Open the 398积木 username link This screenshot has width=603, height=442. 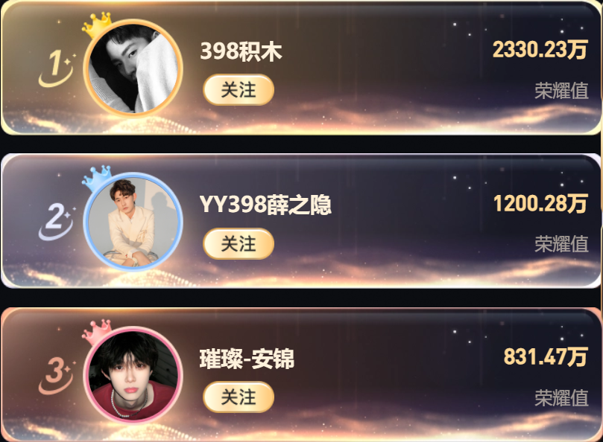point(241,51)
